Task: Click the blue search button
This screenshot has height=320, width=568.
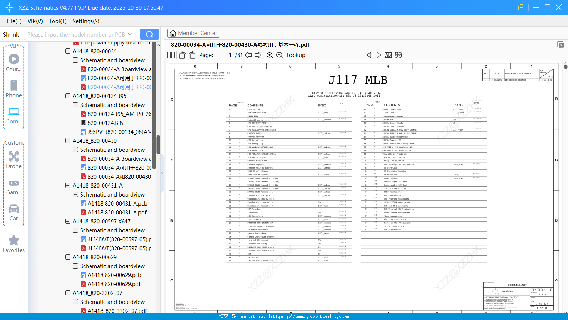Action: pos(149,34)
